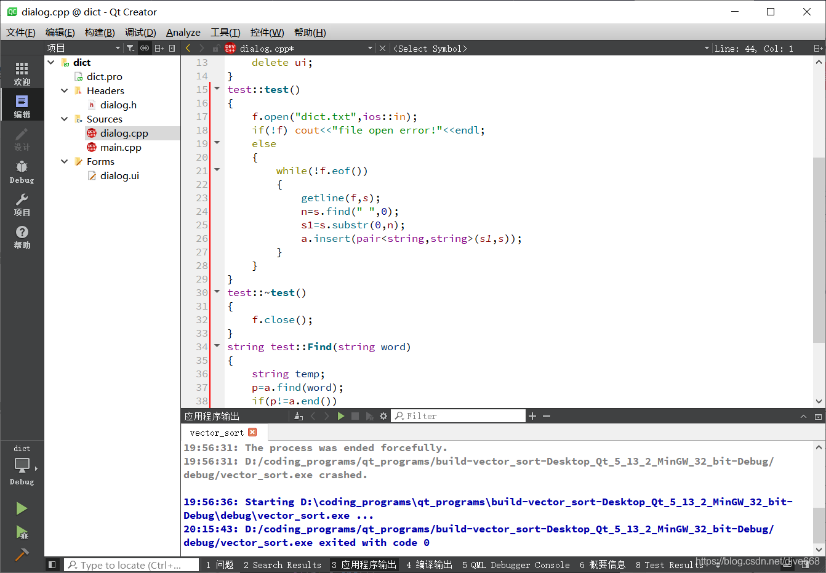The height and width of the screenshot is (573, 826).
Task: Open the 调试(D) menu
Action: (140, 33)
